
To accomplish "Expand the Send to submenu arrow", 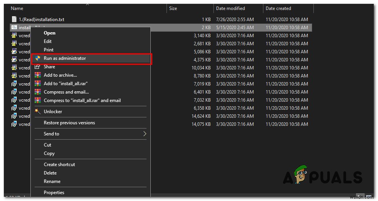I will click(x=145, y=134).
